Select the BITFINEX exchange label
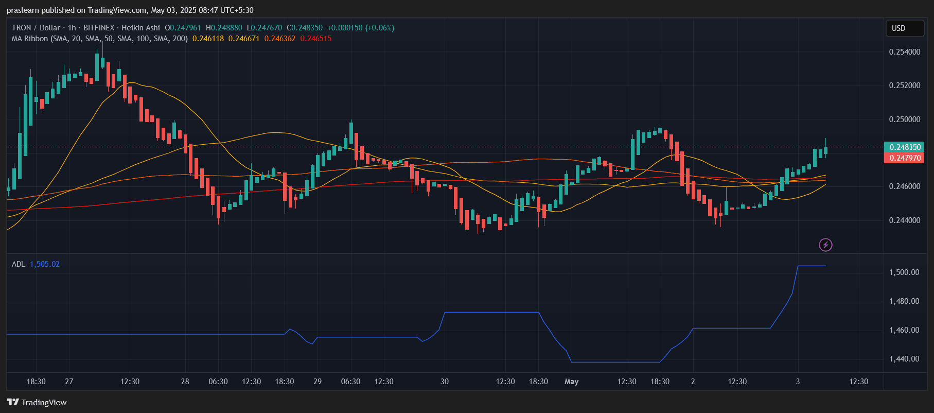 [99, 28]
